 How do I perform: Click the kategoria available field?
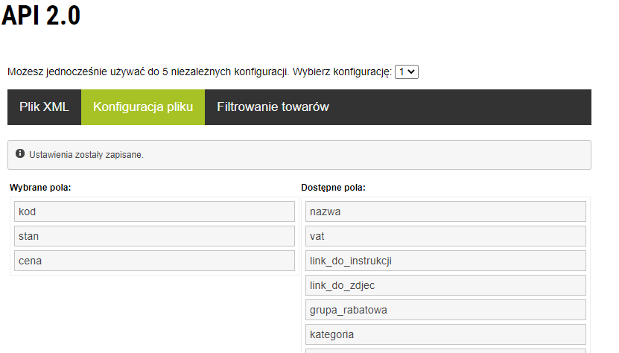tap(445, 334)
